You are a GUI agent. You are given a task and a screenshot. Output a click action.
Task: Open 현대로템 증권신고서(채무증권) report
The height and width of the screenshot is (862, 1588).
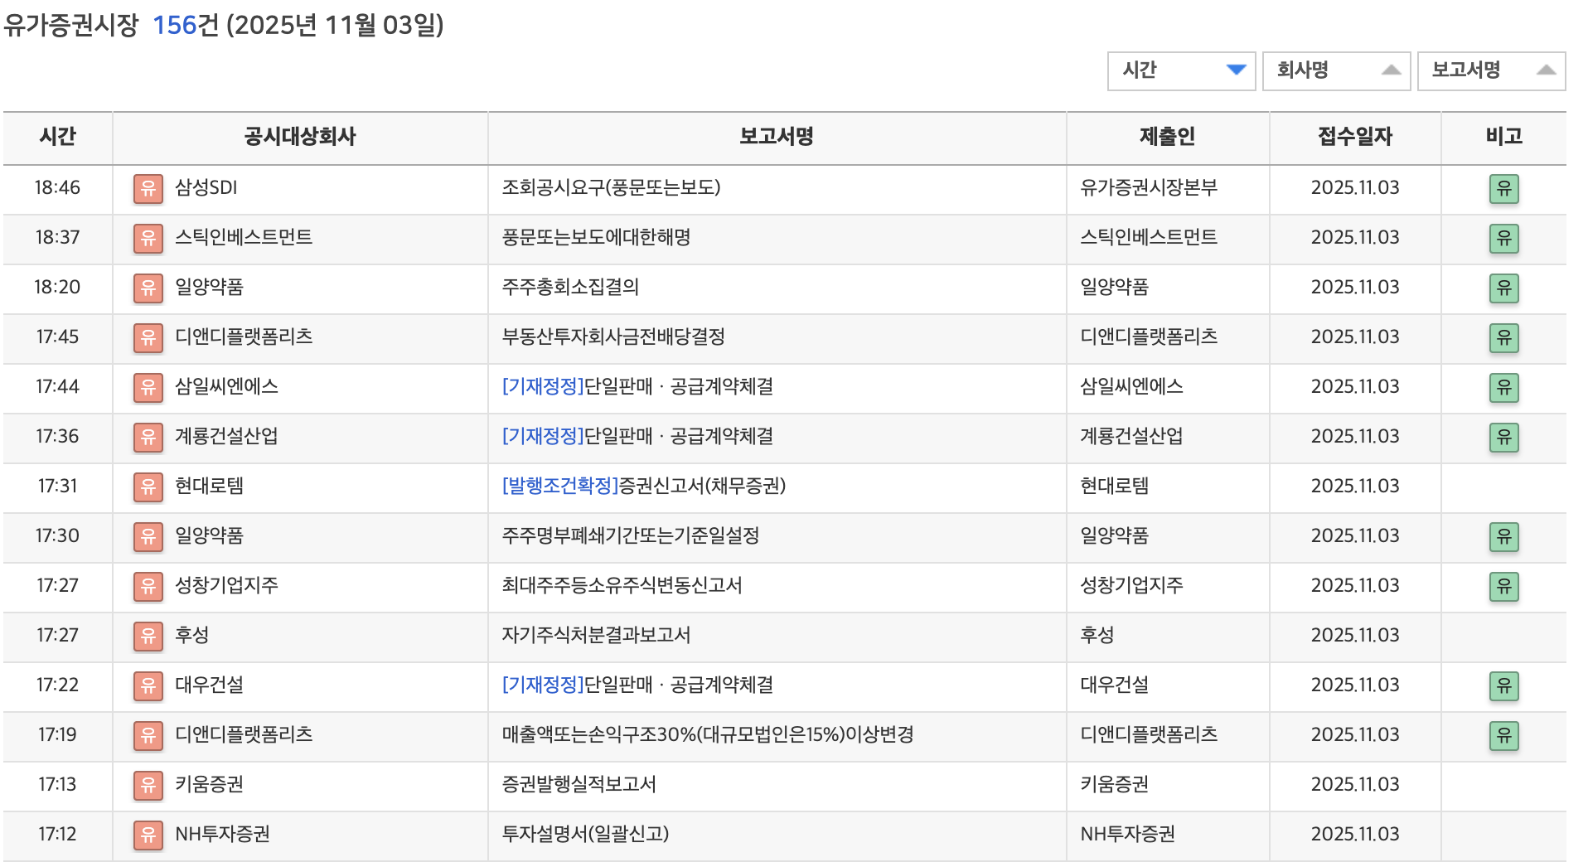(643, 487)
